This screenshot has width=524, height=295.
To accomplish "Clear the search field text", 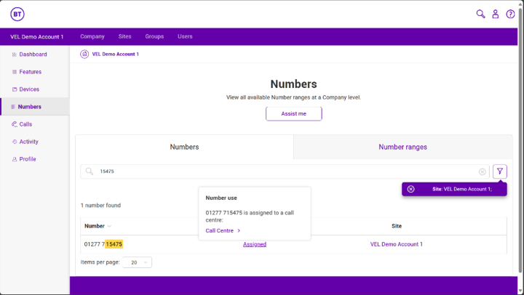I will (x=483, y=171).
